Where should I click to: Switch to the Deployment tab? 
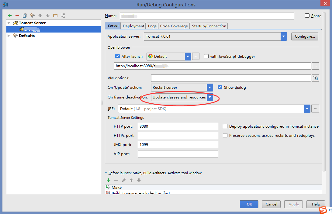click(x=133, y=26)
